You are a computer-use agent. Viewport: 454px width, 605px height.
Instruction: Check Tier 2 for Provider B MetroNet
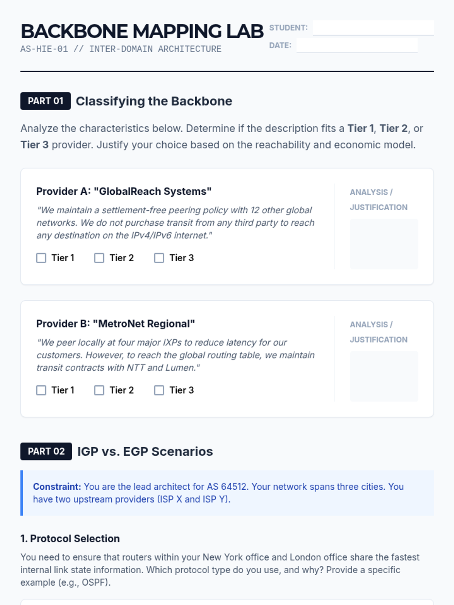tap(99, 390)
